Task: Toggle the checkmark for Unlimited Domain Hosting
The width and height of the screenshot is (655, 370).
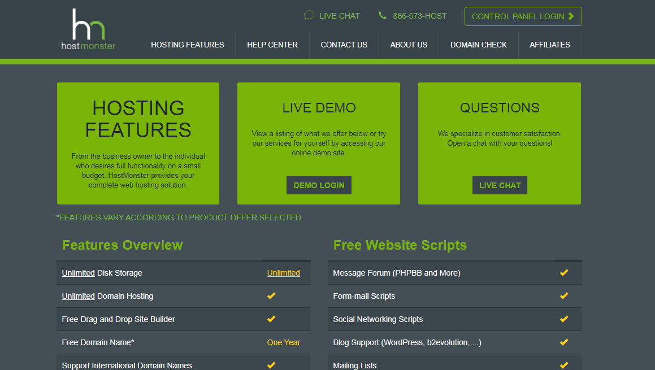Action: (x=271, y=295)
